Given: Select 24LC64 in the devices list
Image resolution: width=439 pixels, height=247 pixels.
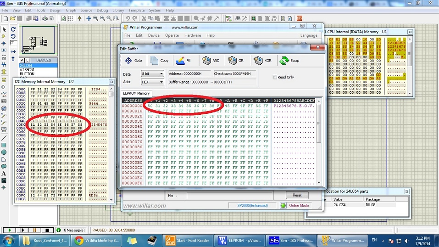Looking at the screenshot, I should (x=39, y=65).
